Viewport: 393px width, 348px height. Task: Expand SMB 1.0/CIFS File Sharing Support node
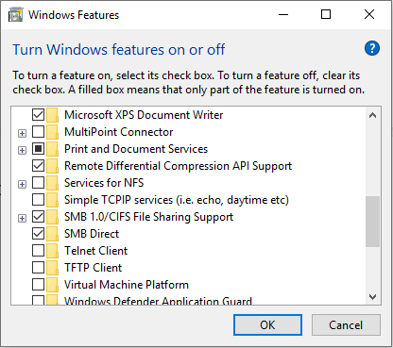[x=22, y=218]
